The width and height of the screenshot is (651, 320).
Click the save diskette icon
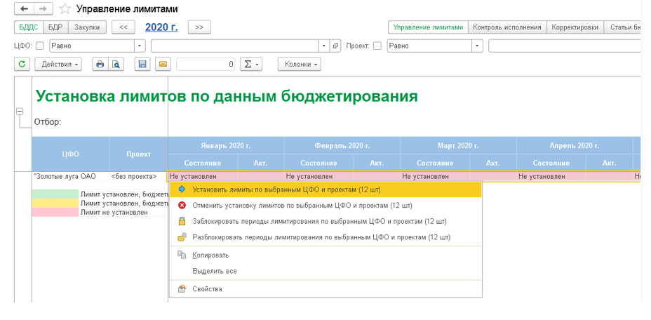142,65
